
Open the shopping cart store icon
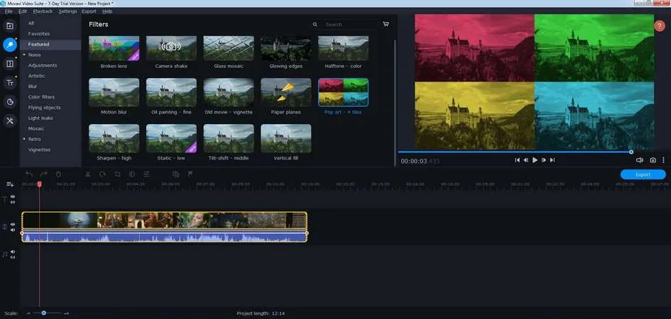click(386, 24)
